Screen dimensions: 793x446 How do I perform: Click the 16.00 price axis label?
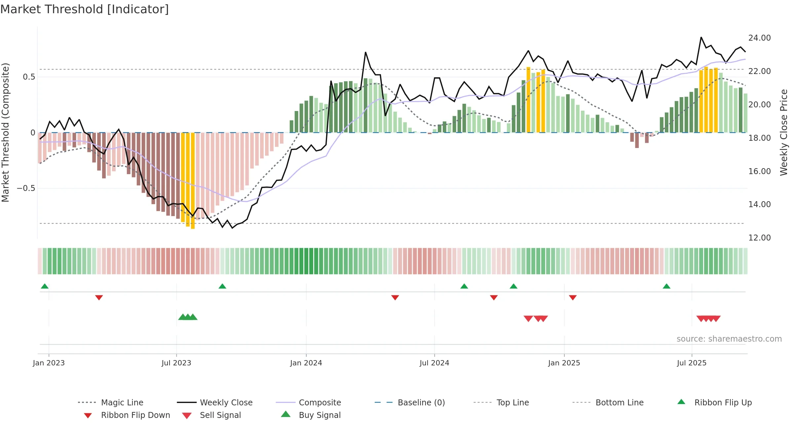pyautogui.click(x=760, y=171)
